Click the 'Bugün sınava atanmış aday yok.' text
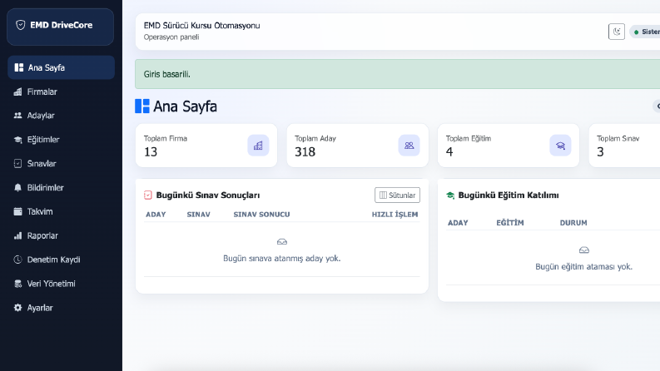 (x=282, y=258)
